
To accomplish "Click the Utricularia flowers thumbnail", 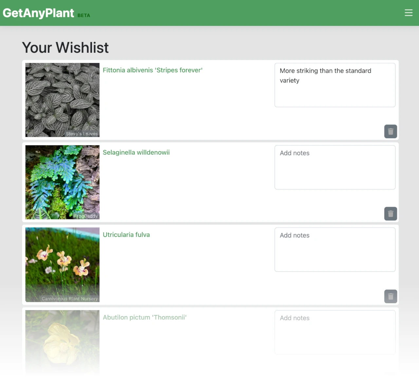I will (x=62, y=265).
